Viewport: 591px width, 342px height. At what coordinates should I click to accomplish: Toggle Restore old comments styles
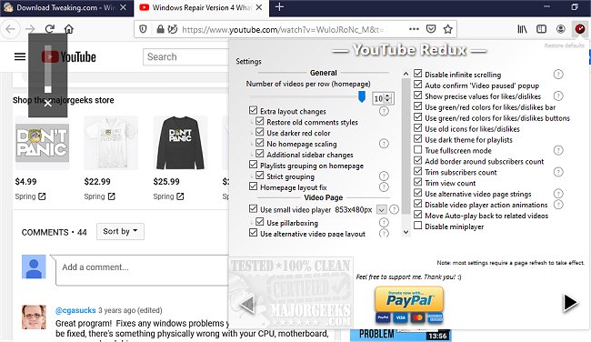260,121
